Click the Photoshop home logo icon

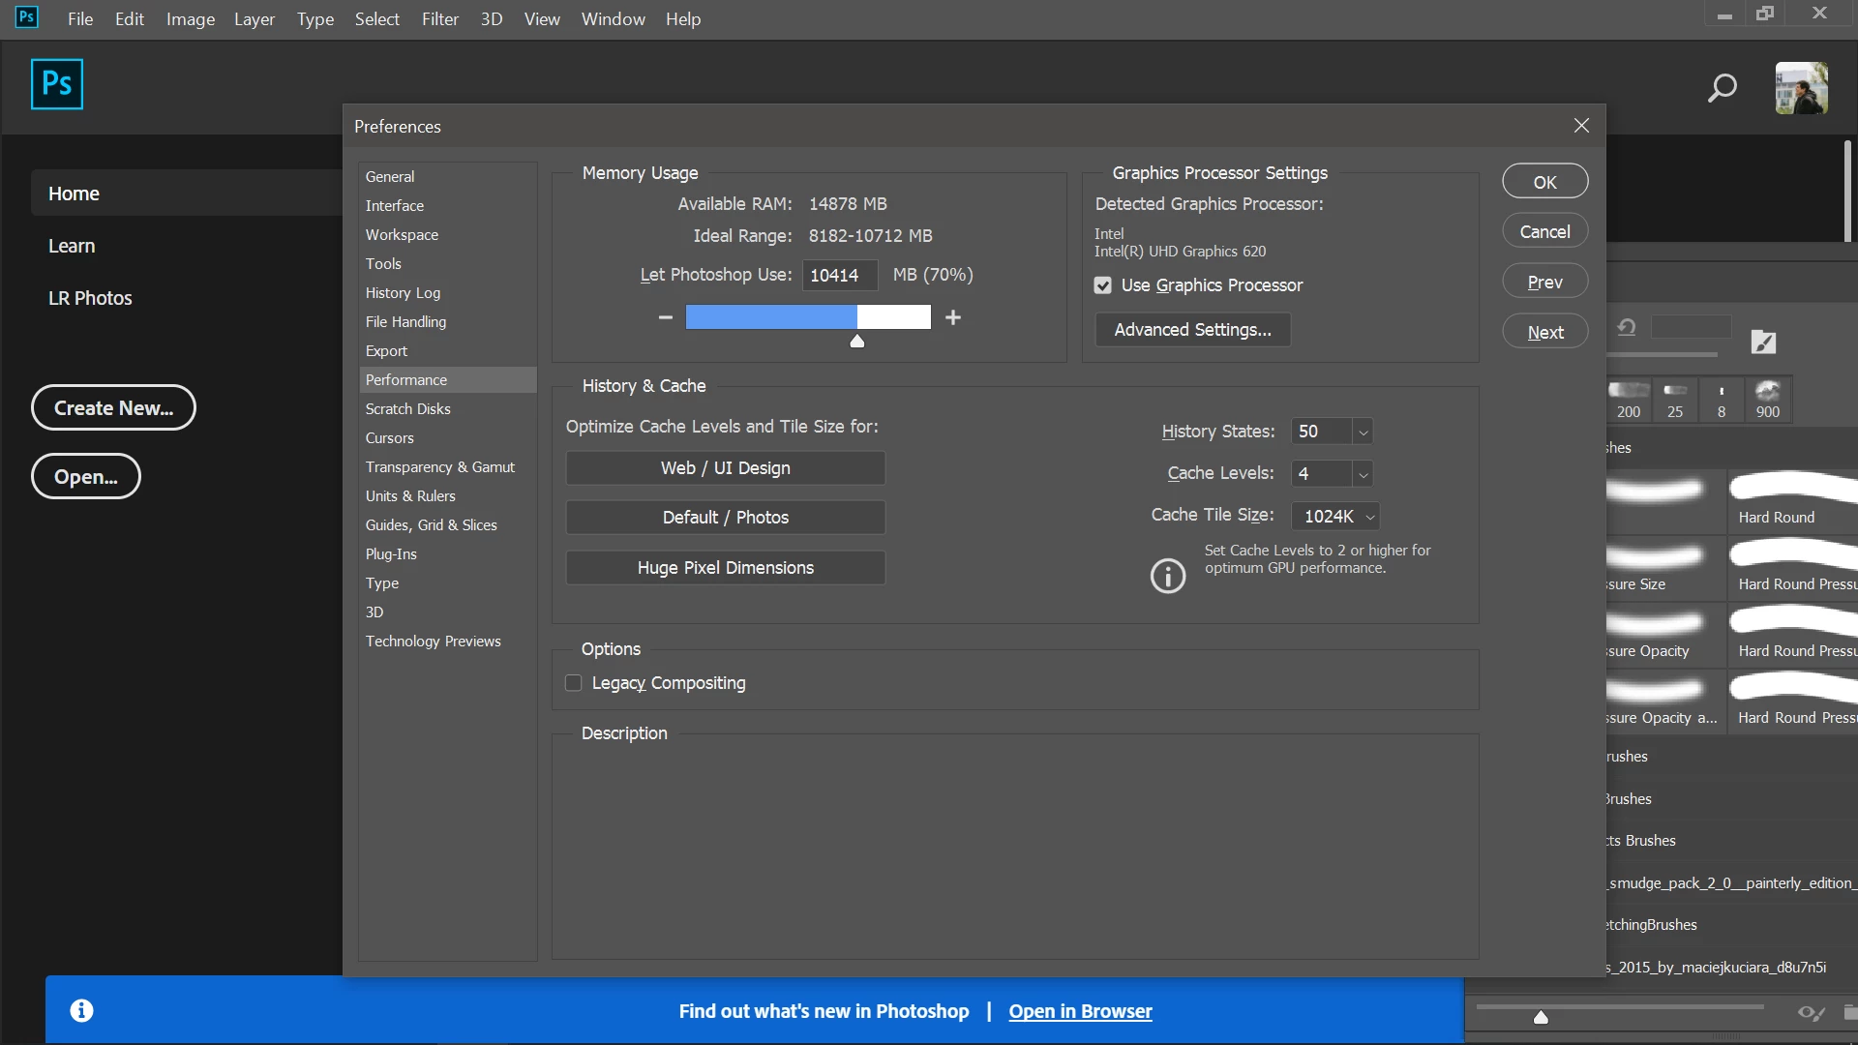(57, 84)
